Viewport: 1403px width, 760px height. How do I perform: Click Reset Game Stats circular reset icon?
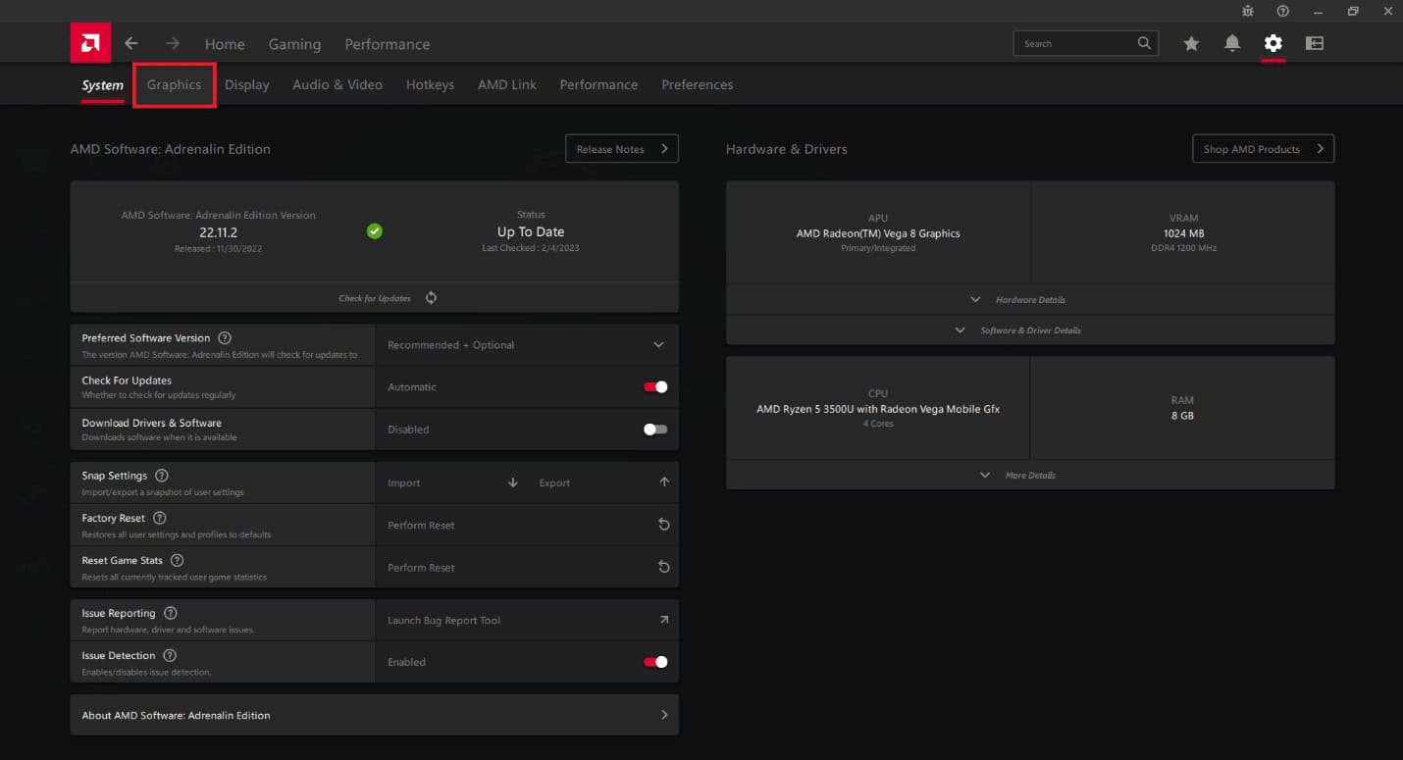point(664,567)
